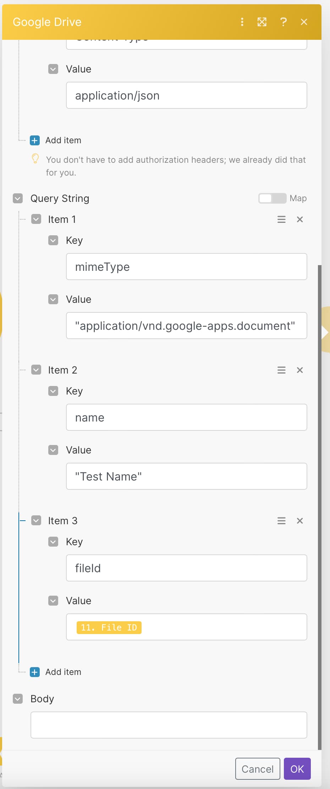
Task: Click the Item 1 label
Action: (x=62, y=219)
